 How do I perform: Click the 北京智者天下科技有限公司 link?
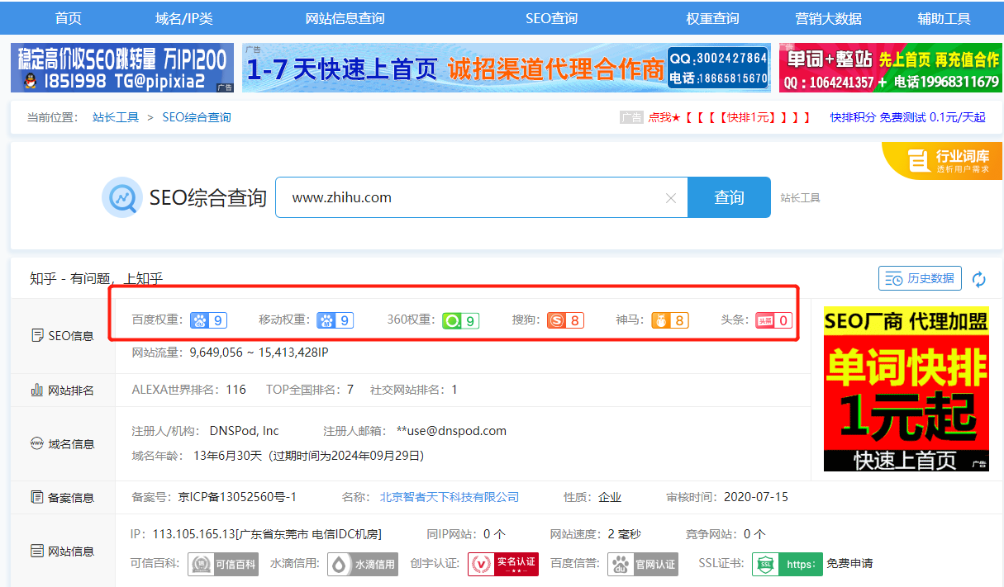[450, 497]
